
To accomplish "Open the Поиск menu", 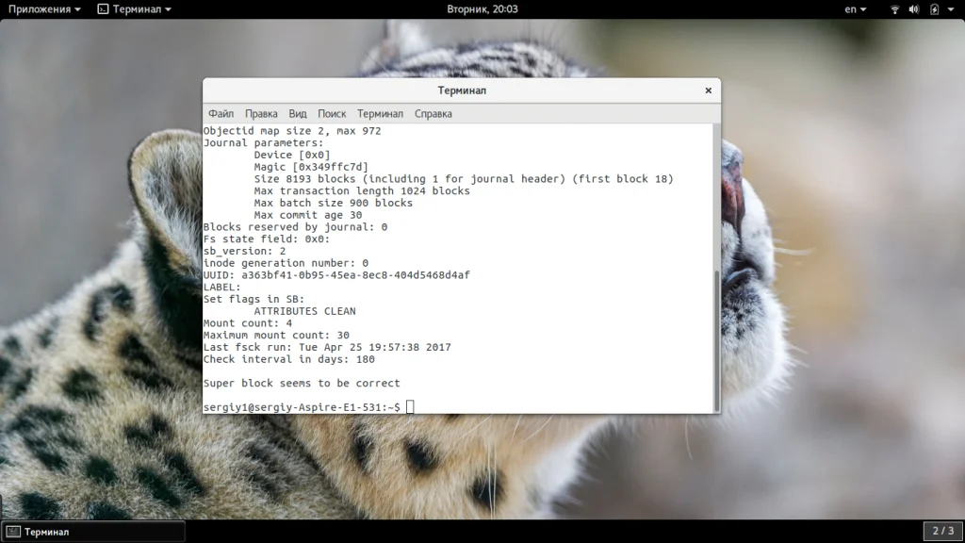I will [x=332, y=114].
